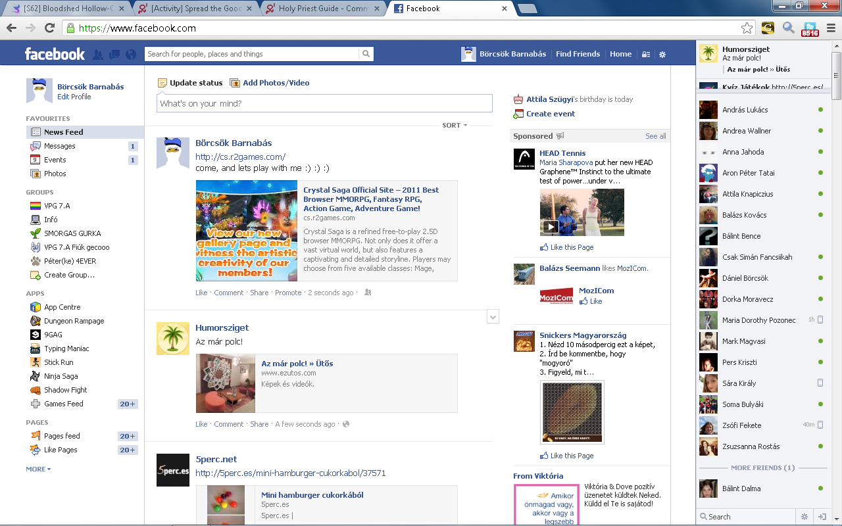
Task: Click the "What's on your mind?" status box
Action: [324, 103]
